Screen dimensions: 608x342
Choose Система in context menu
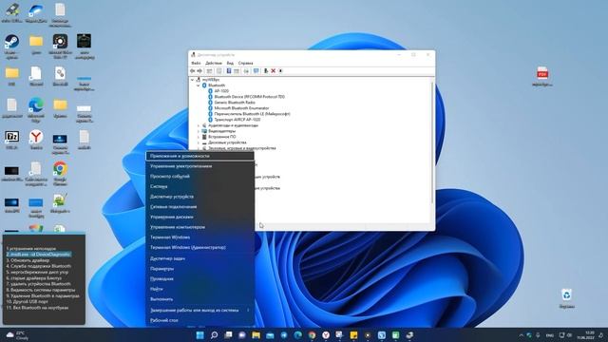[x=200, y=186]
